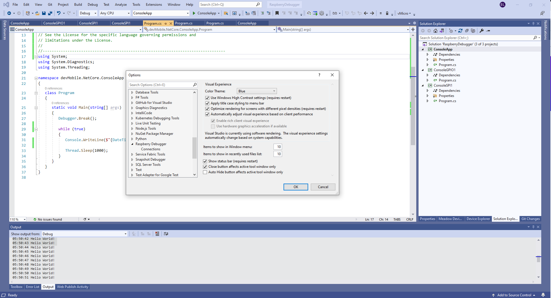
Task: Click the Search Options input field
Action: (161, 85)
